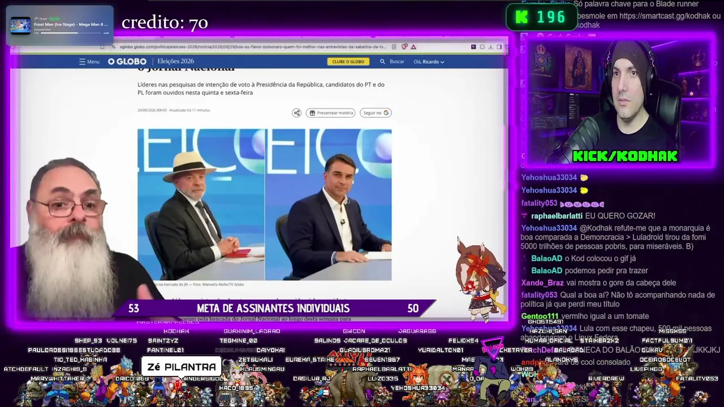Click the chat message 'o Kod colocou o gif já'
Viewport: 724px width, 407px height.
[600, 258]
